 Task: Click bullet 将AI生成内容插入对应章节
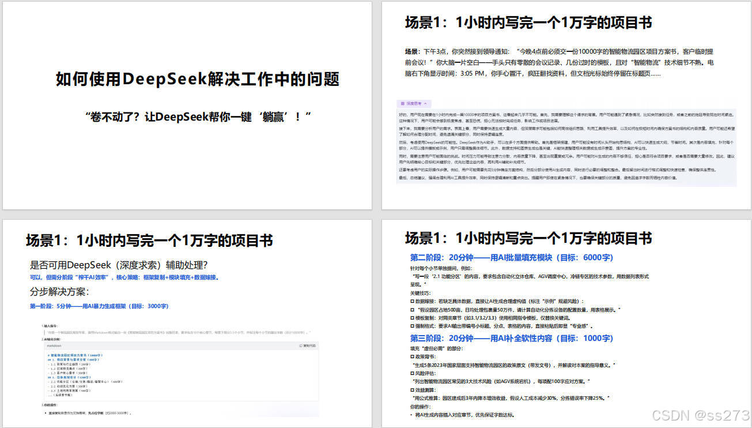[x=462, y=415]
